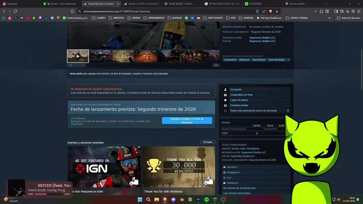
Task: Open reader mode icon in address bar
Action: coord(257,11)
